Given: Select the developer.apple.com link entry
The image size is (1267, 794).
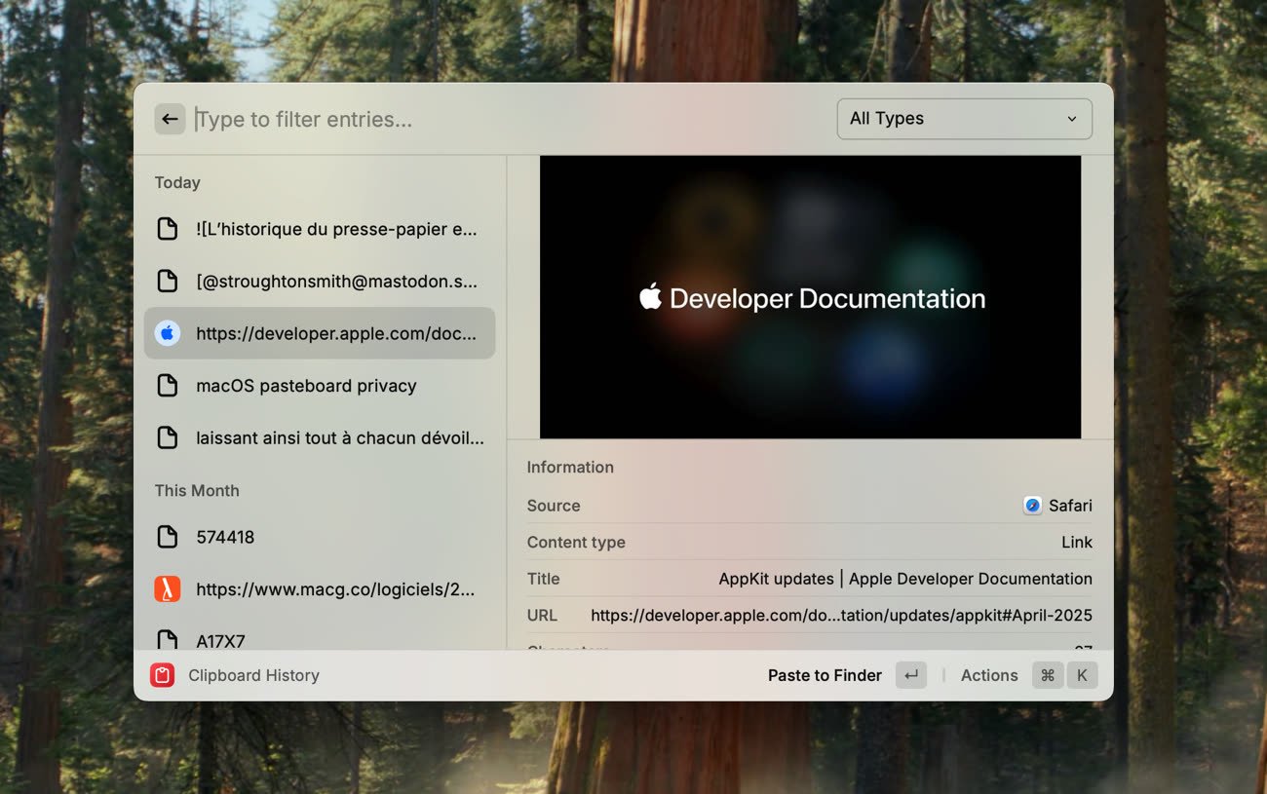Looking at the screenshot, I should (320, 333).
